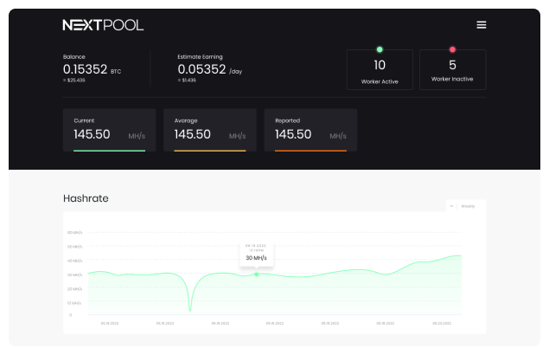Click the green Worker Active status dot

(380, 49)
